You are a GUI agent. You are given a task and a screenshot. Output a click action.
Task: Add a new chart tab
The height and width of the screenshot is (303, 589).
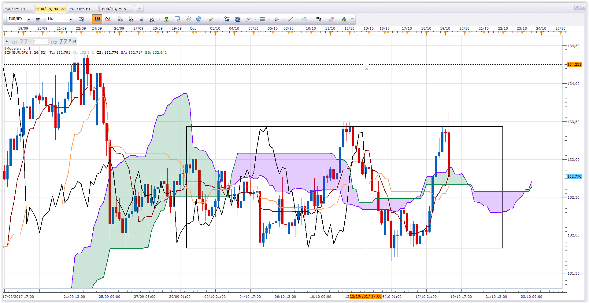point(139,9)
